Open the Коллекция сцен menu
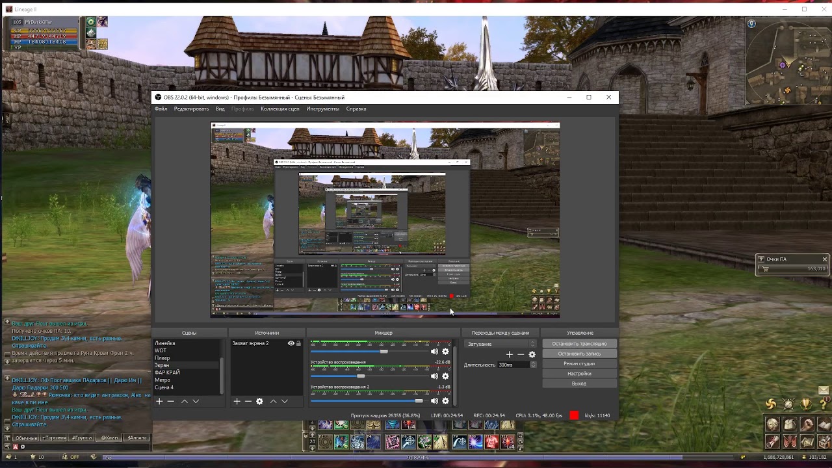Image resolution: width=832 pixels, height=468 pixels. [280, 109]
